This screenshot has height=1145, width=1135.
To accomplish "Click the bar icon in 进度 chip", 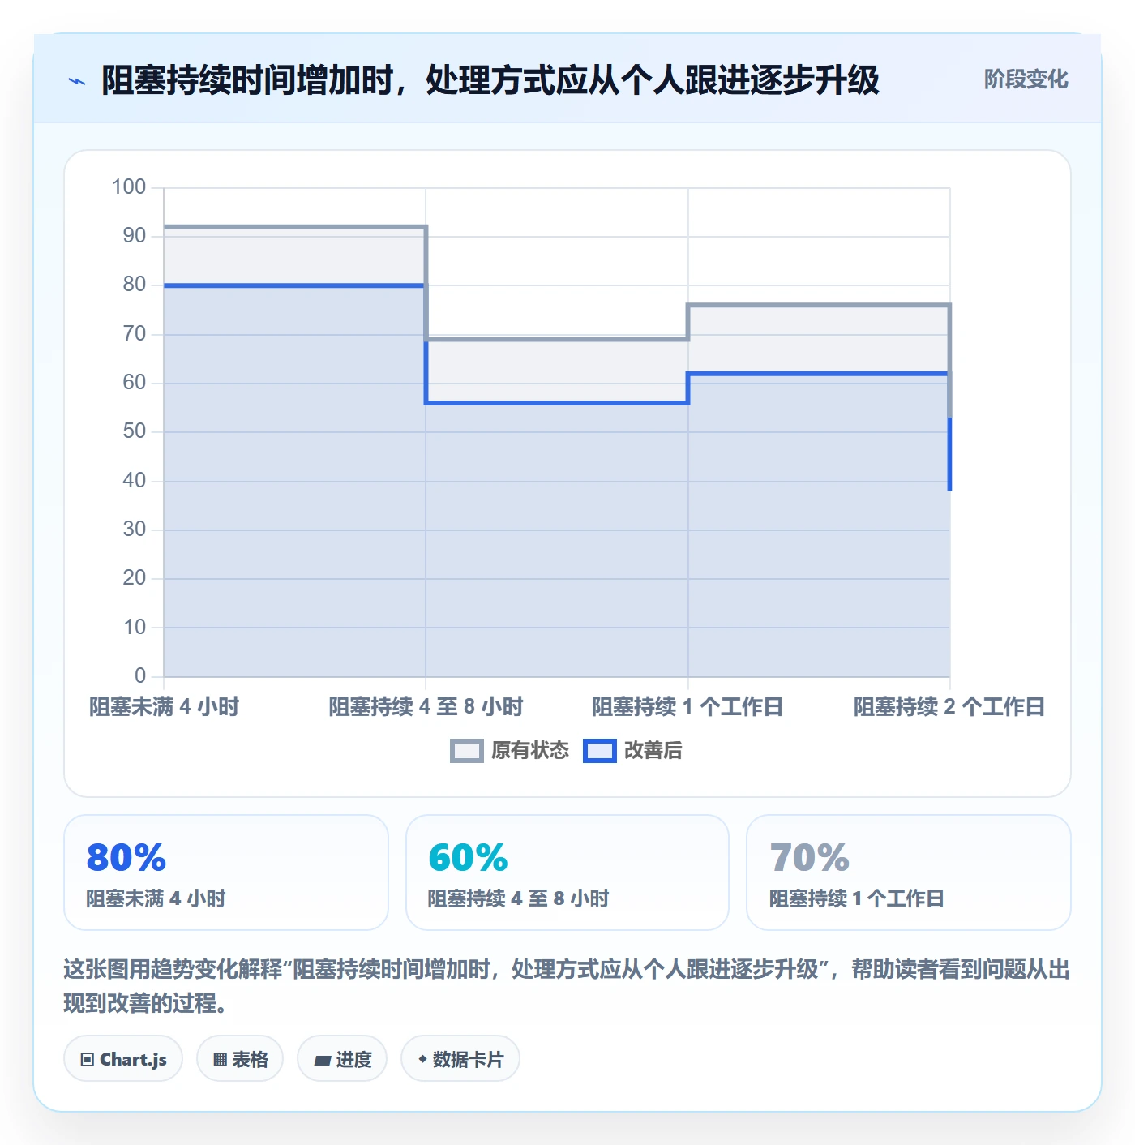I will (x=323, y=1060).
